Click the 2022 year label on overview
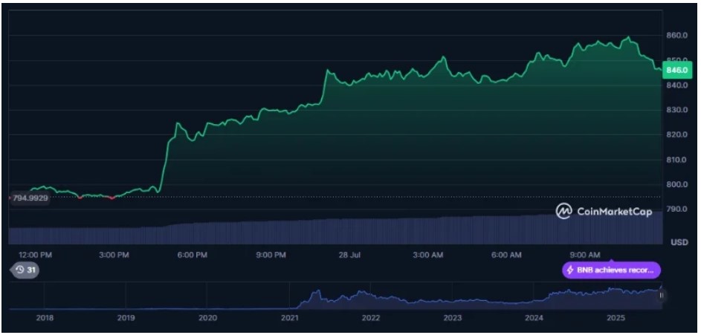This screenshot has height=335, width=701. click(371, 318)
